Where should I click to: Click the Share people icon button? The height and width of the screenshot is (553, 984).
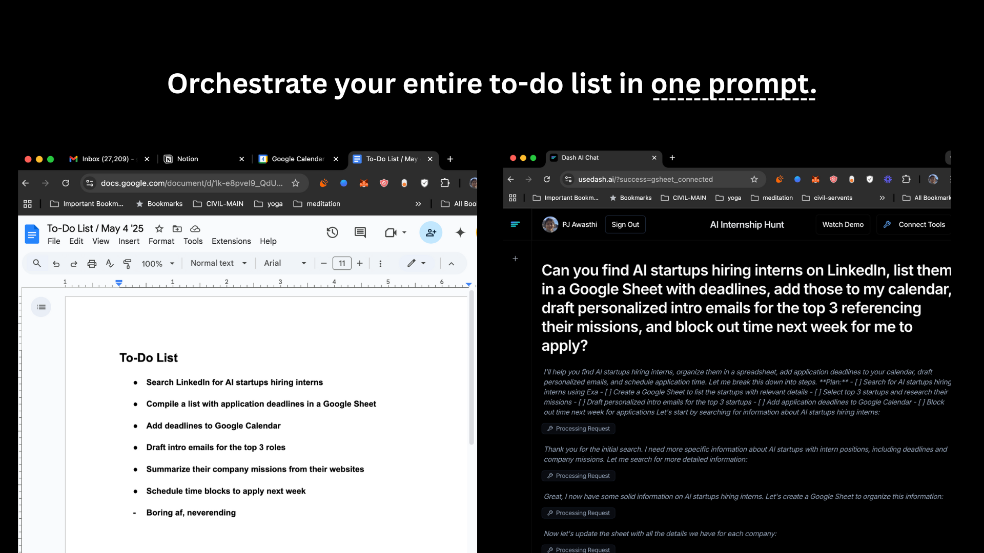430,233
